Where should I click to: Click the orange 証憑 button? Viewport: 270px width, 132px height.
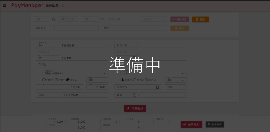pyautogui.click(x=200, y=19)
